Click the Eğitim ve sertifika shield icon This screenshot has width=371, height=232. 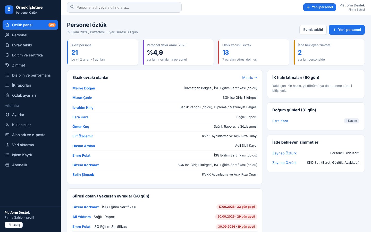coord(7,55)
